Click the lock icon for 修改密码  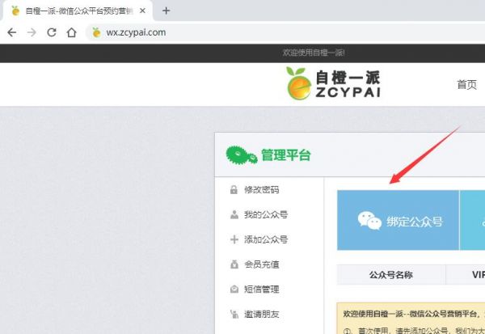(234, 190)
